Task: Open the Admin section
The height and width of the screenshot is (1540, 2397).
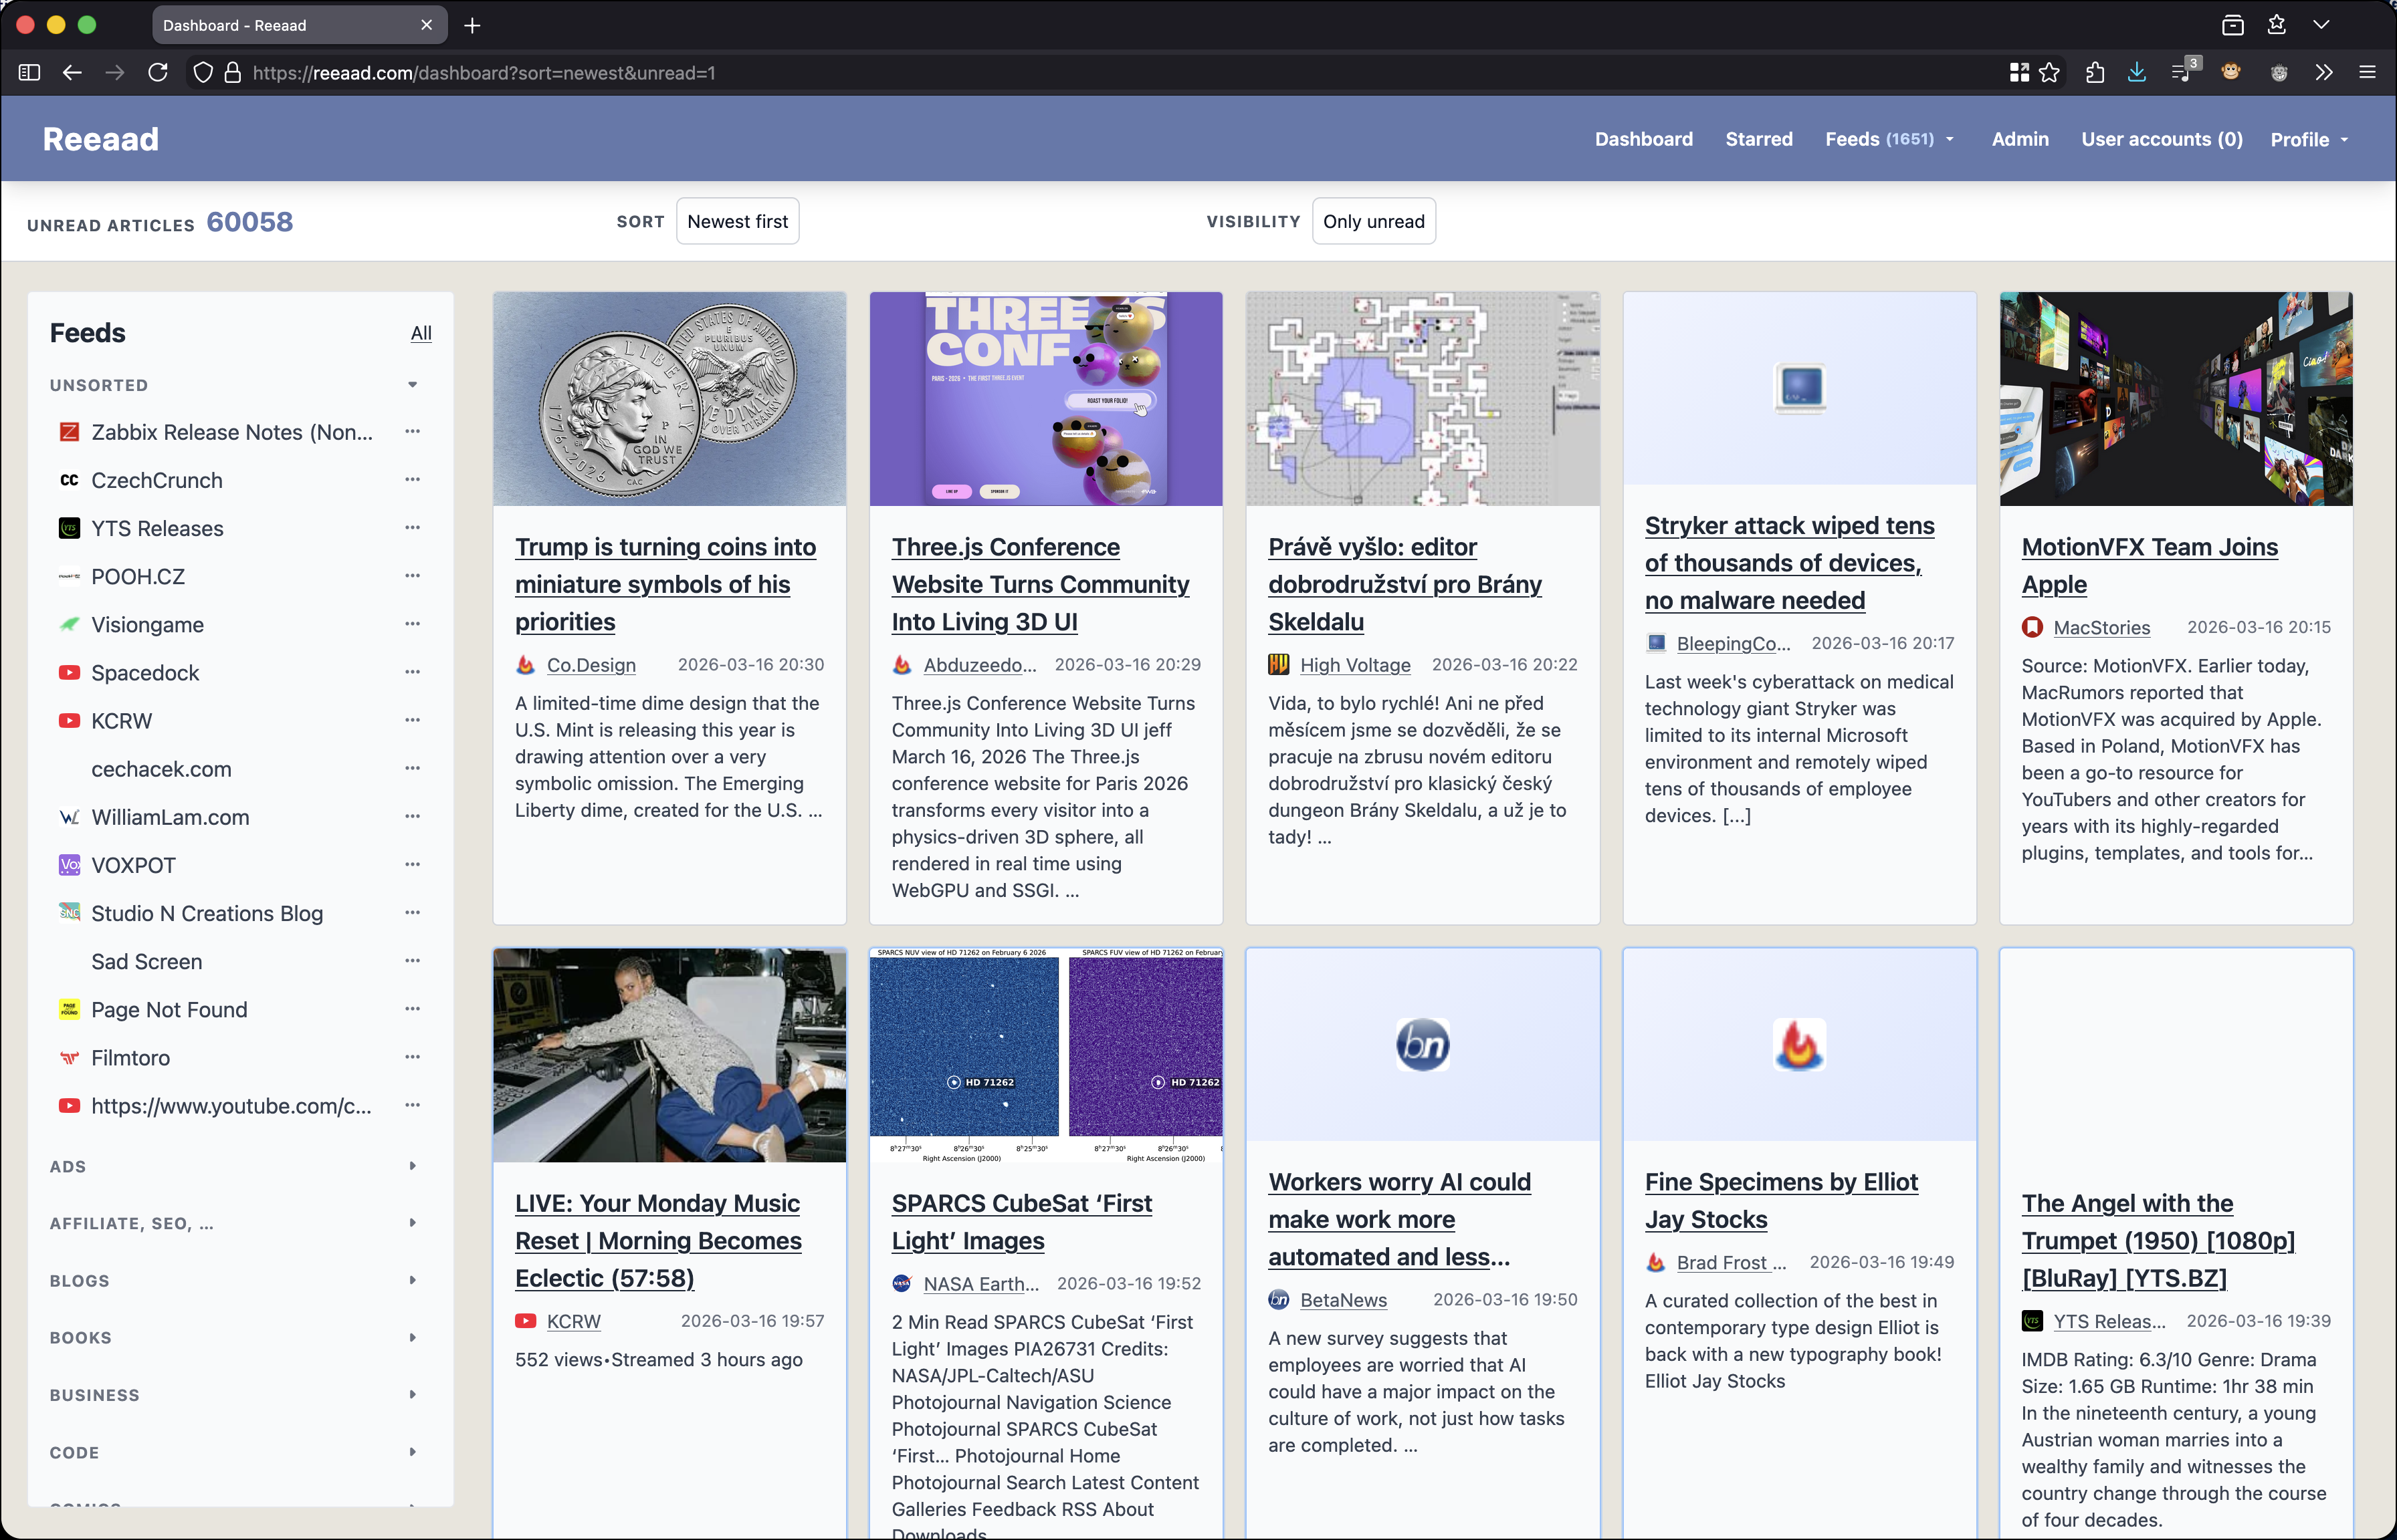Action: tap(2019, 139)
